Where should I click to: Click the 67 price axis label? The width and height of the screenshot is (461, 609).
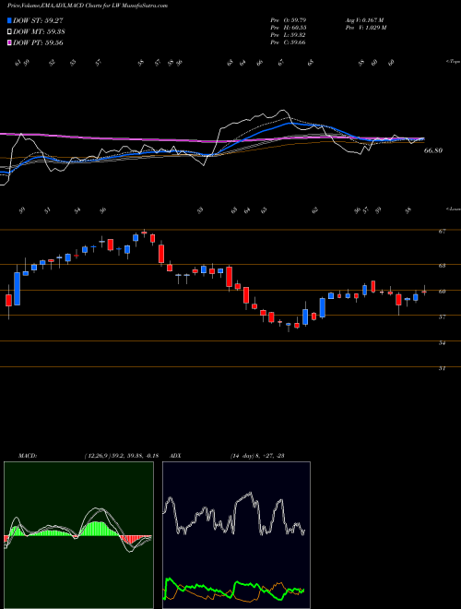click(442, 232)
